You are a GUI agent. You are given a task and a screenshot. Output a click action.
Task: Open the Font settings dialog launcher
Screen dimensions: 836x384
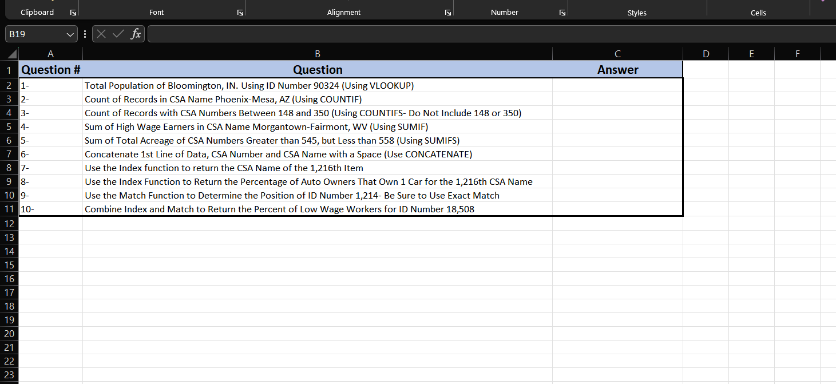pos(240,11)
